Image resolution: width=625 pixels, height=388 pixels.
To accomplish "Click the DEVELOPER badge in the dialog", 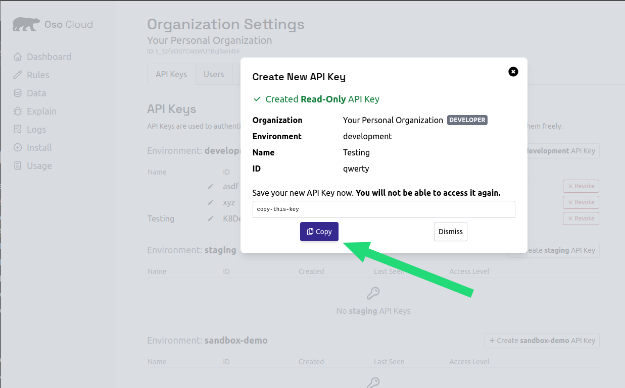I will pos(467,120).
